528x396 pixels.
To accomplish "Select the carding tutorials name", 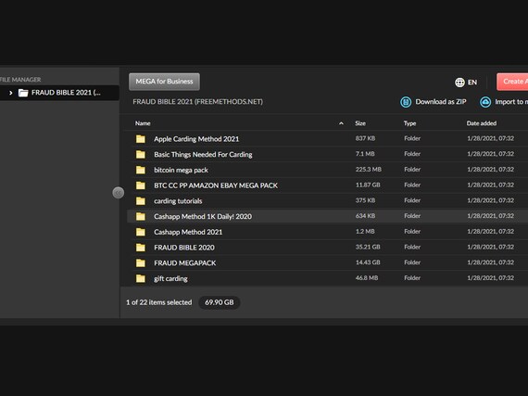I will (178, 201).
